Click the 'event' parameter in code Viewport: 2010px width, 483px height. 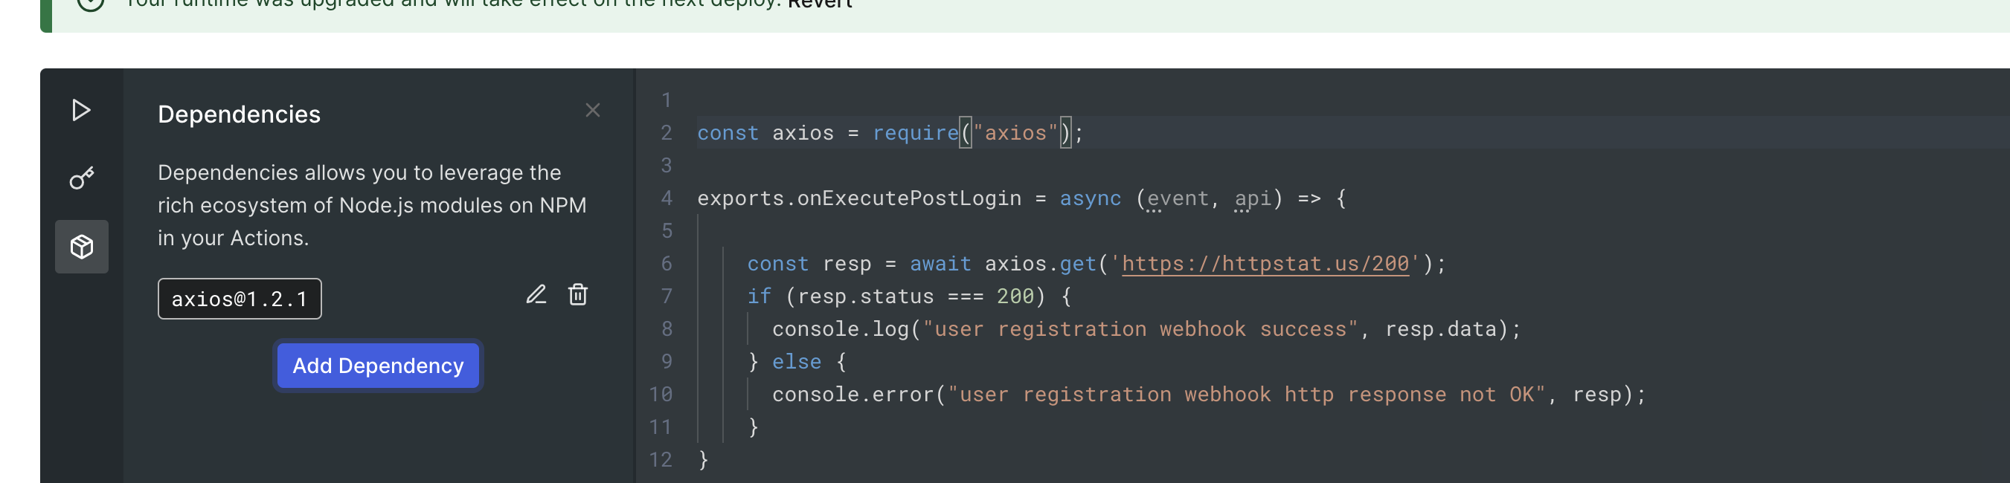coord(1178,198)
